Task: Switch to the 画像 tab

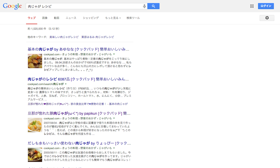Action: [x=45, y=18]
